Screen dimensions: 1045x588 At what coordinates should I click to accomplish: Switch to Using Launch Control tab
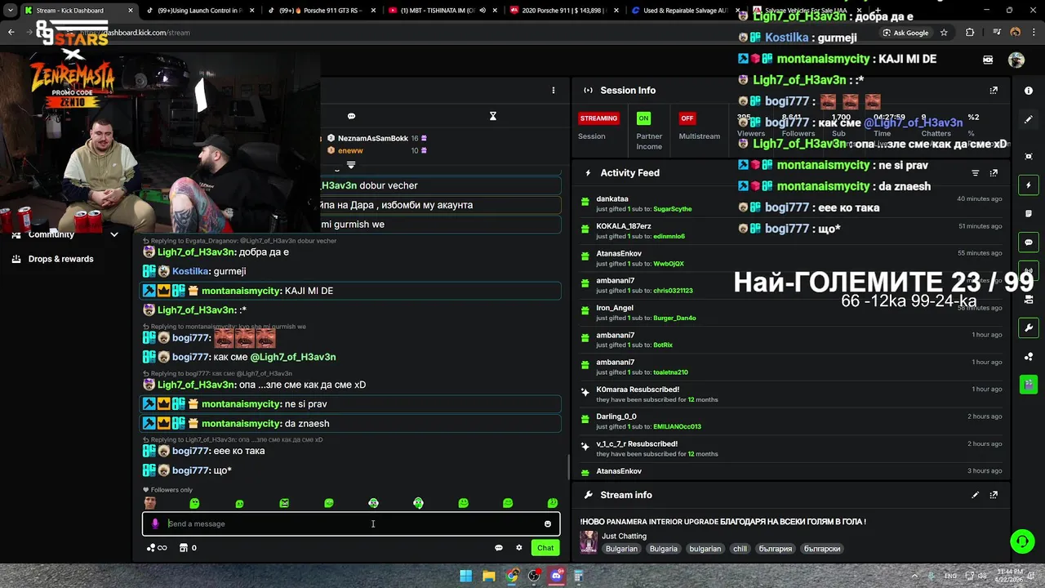click(x=200, y=11)
